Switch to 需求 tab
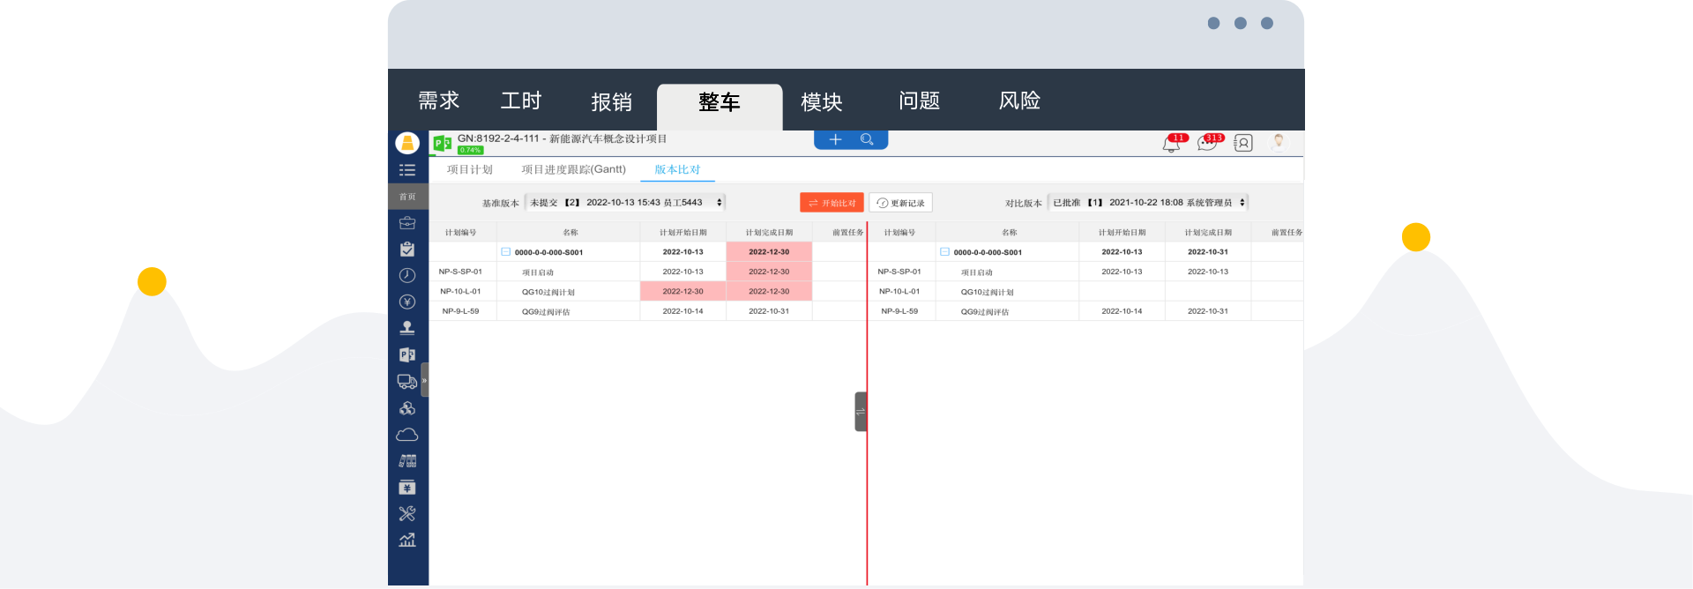Viewport: 1693px width, 589px height. pyautogui.click(x=439, y=101)
